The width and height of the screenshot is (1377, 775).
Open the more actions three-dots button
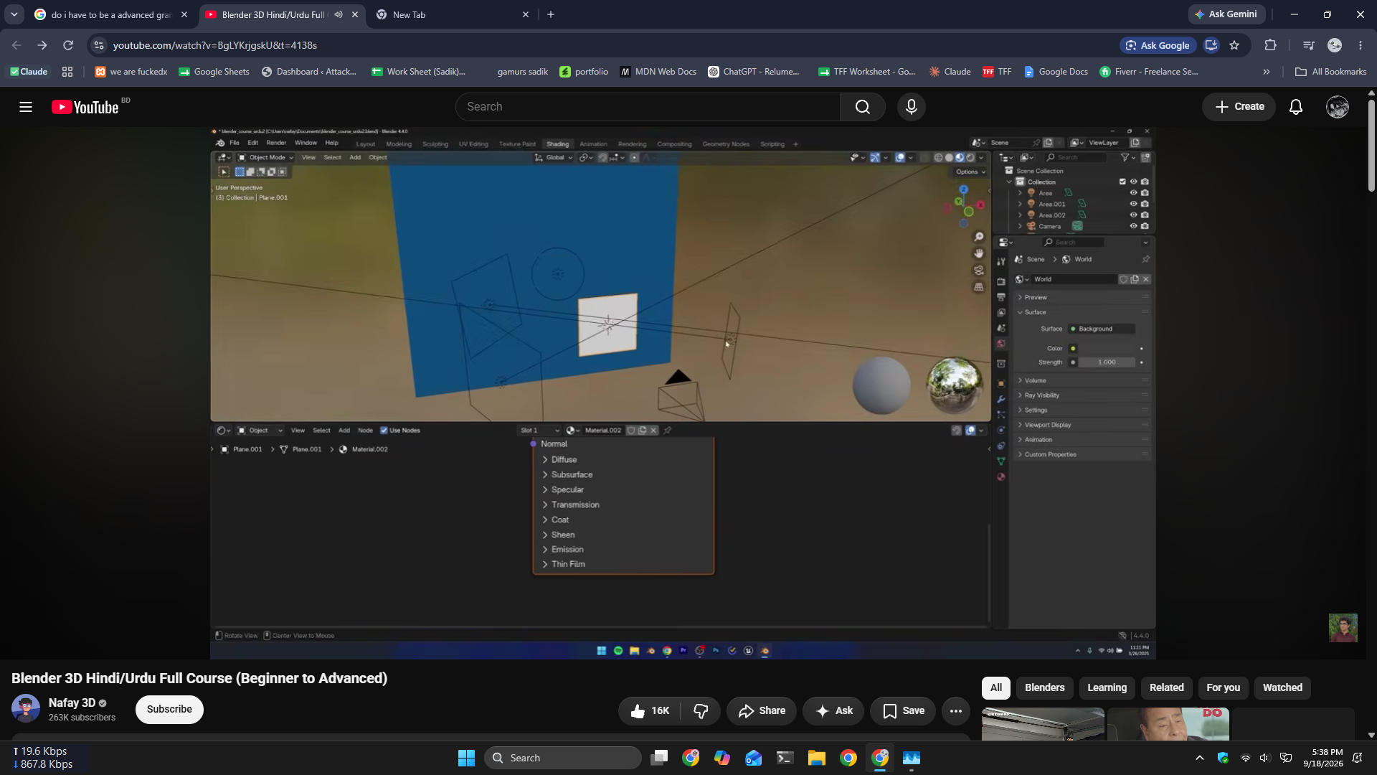[955, 711]
